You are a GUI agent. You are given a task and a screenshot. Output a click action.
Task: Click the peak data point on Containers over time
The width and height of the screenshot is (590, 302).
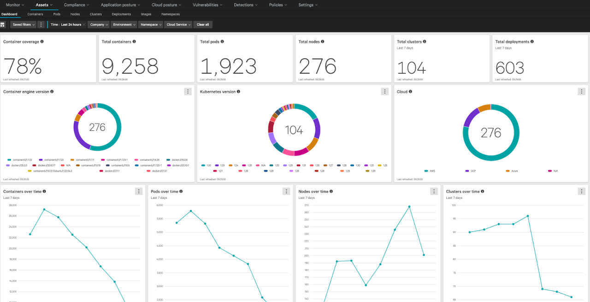click(44, 209)
